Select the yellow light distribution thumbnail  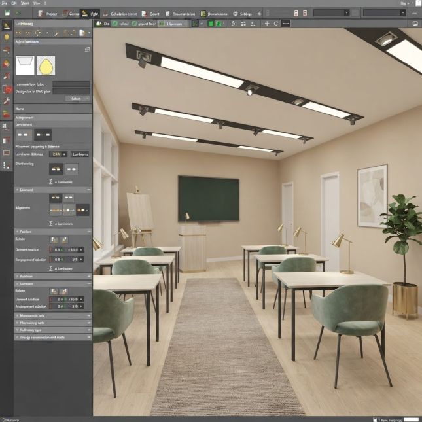click(x=46, y=65)
